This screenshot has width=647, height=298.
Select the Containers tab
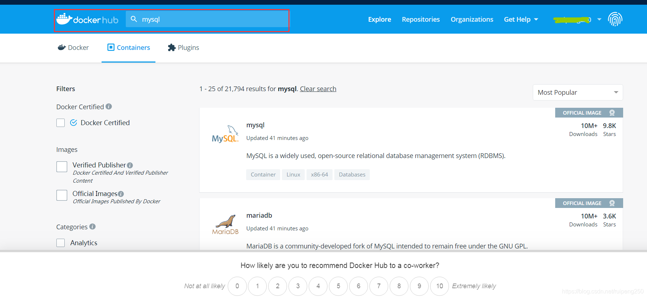point(128,47)
